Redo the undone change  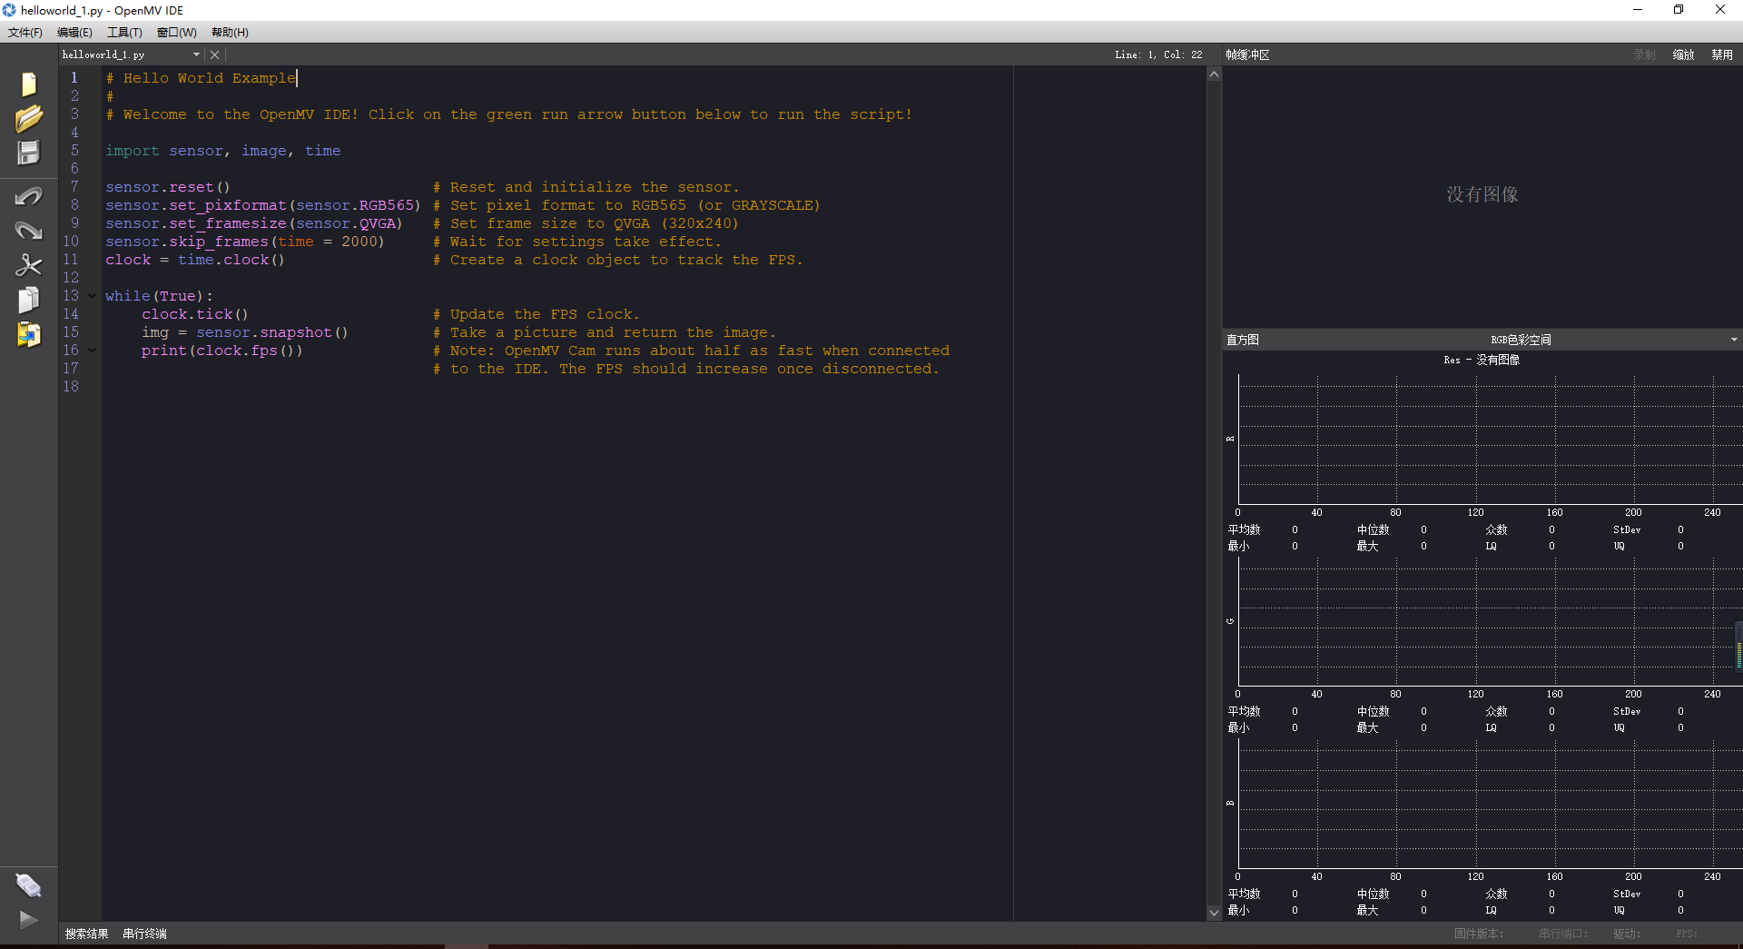(x=28, y=231)
